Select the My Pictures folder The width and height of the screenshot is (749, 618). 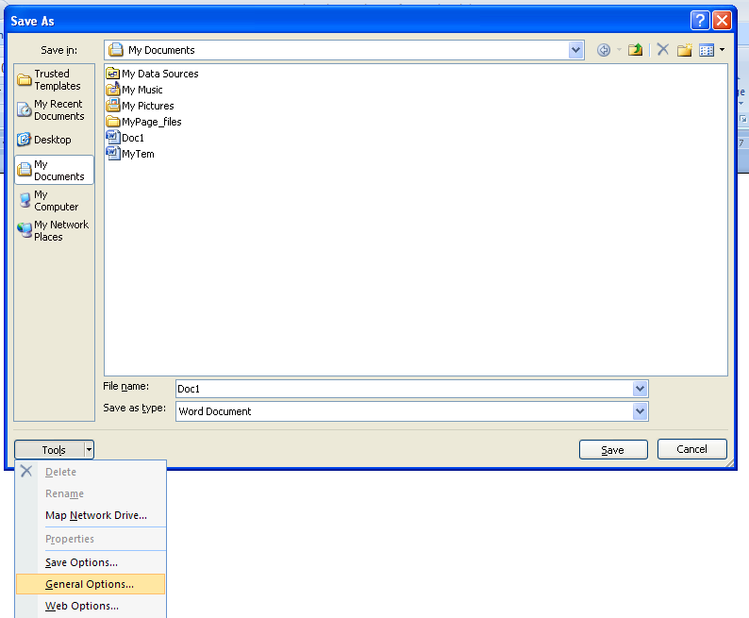(140, 106)
